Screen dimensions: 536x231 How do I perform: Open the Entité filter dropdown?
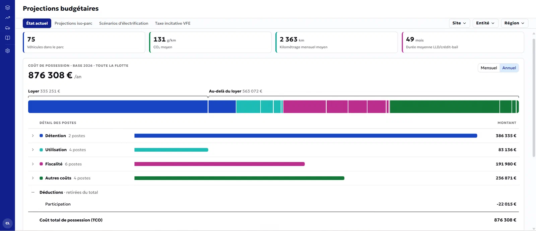point(485,23)
